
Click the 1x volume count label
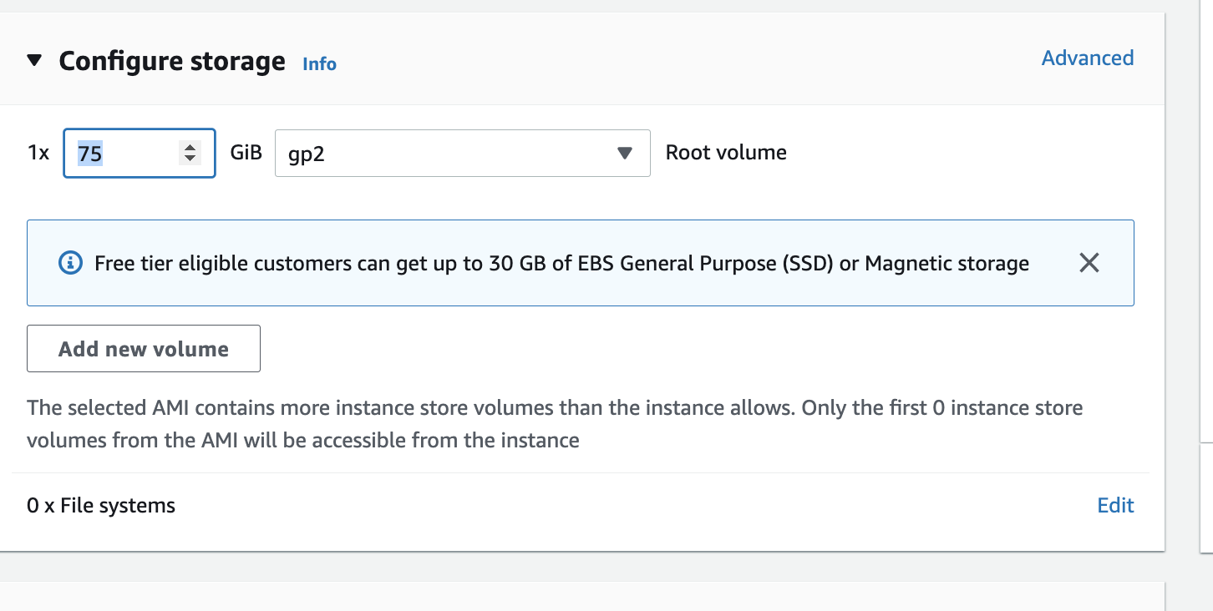click(x=38, y=153)
